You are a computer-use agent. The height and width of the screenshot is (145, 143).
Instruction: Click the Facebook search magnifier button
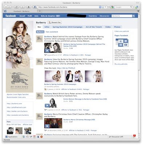134,16
